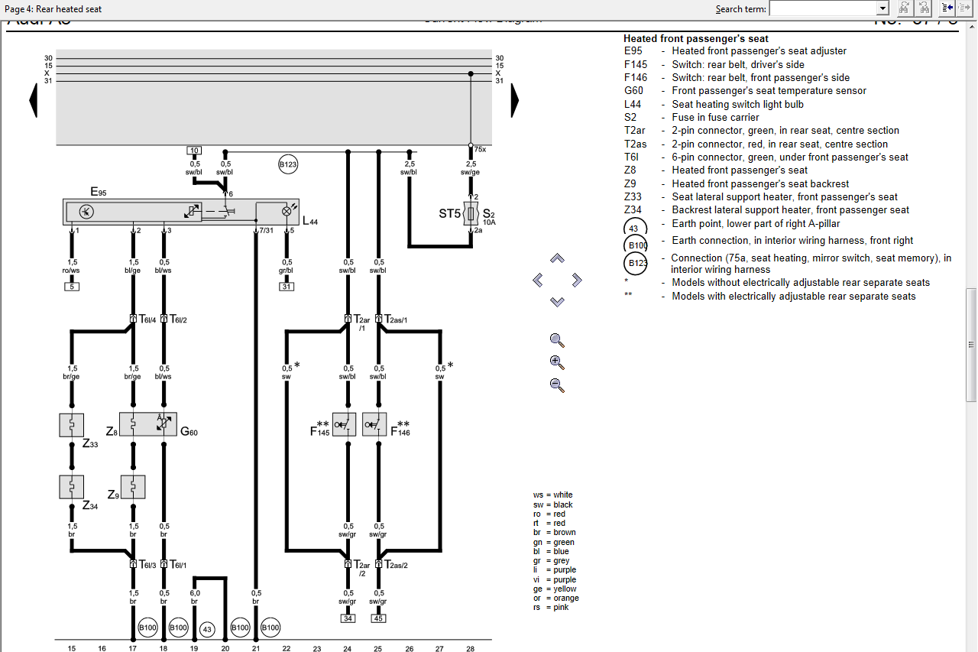This screenshot has height=652, width=978.
Task: Click the F145 belt switch symbol
Action: 345,425
